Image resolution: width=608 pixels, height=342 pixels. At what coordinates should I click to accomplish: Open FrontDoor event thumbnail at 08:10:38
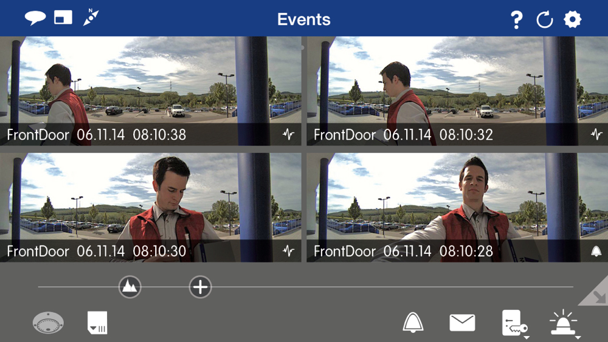(150, 91)
